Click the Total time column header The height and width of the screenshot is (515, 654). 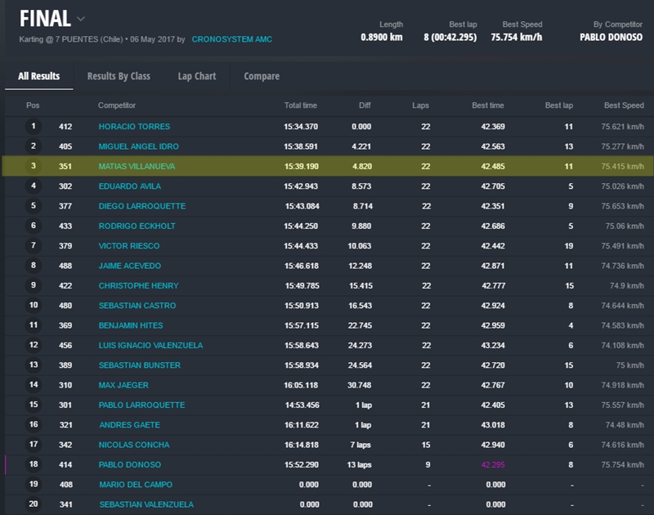[300, 105]
